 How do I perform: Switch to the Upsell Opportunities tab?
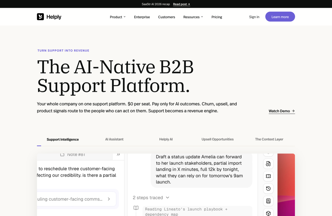click(217, 139)
